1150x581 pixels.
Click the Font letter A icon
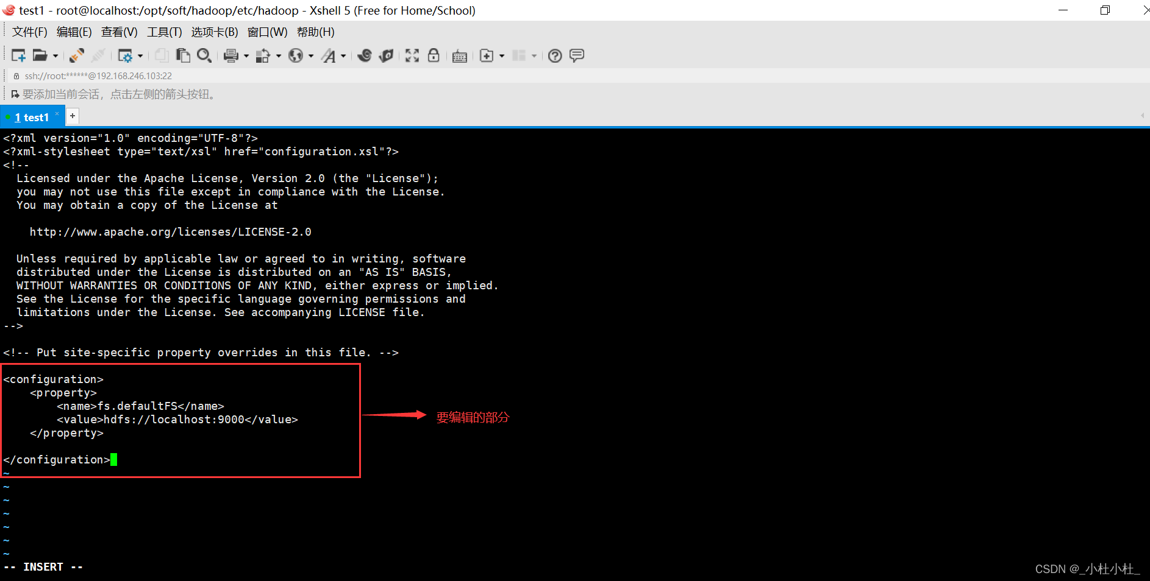[x=329, y=55]
